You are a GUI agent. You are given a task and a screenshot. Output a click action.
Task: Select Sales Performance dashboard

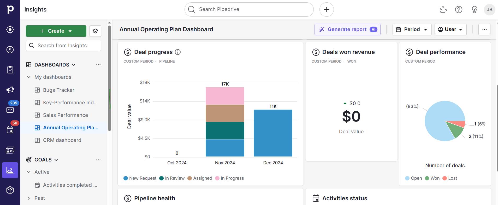pyautogui.click(x=65, y=115)
